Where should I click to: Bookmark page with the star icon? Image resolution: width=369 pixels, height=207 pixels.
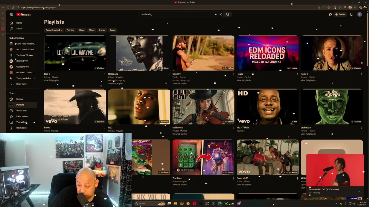[x=324, y=7]
